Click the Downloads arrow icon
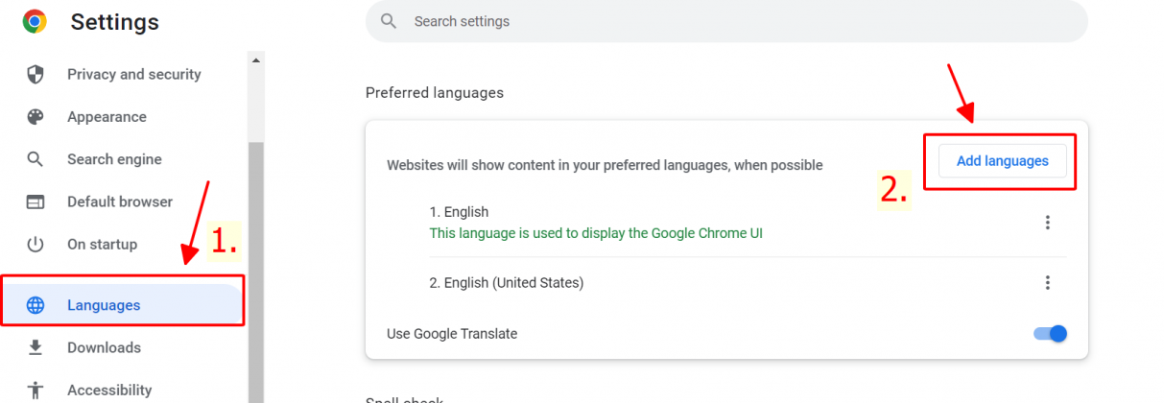 click(36, 347)
